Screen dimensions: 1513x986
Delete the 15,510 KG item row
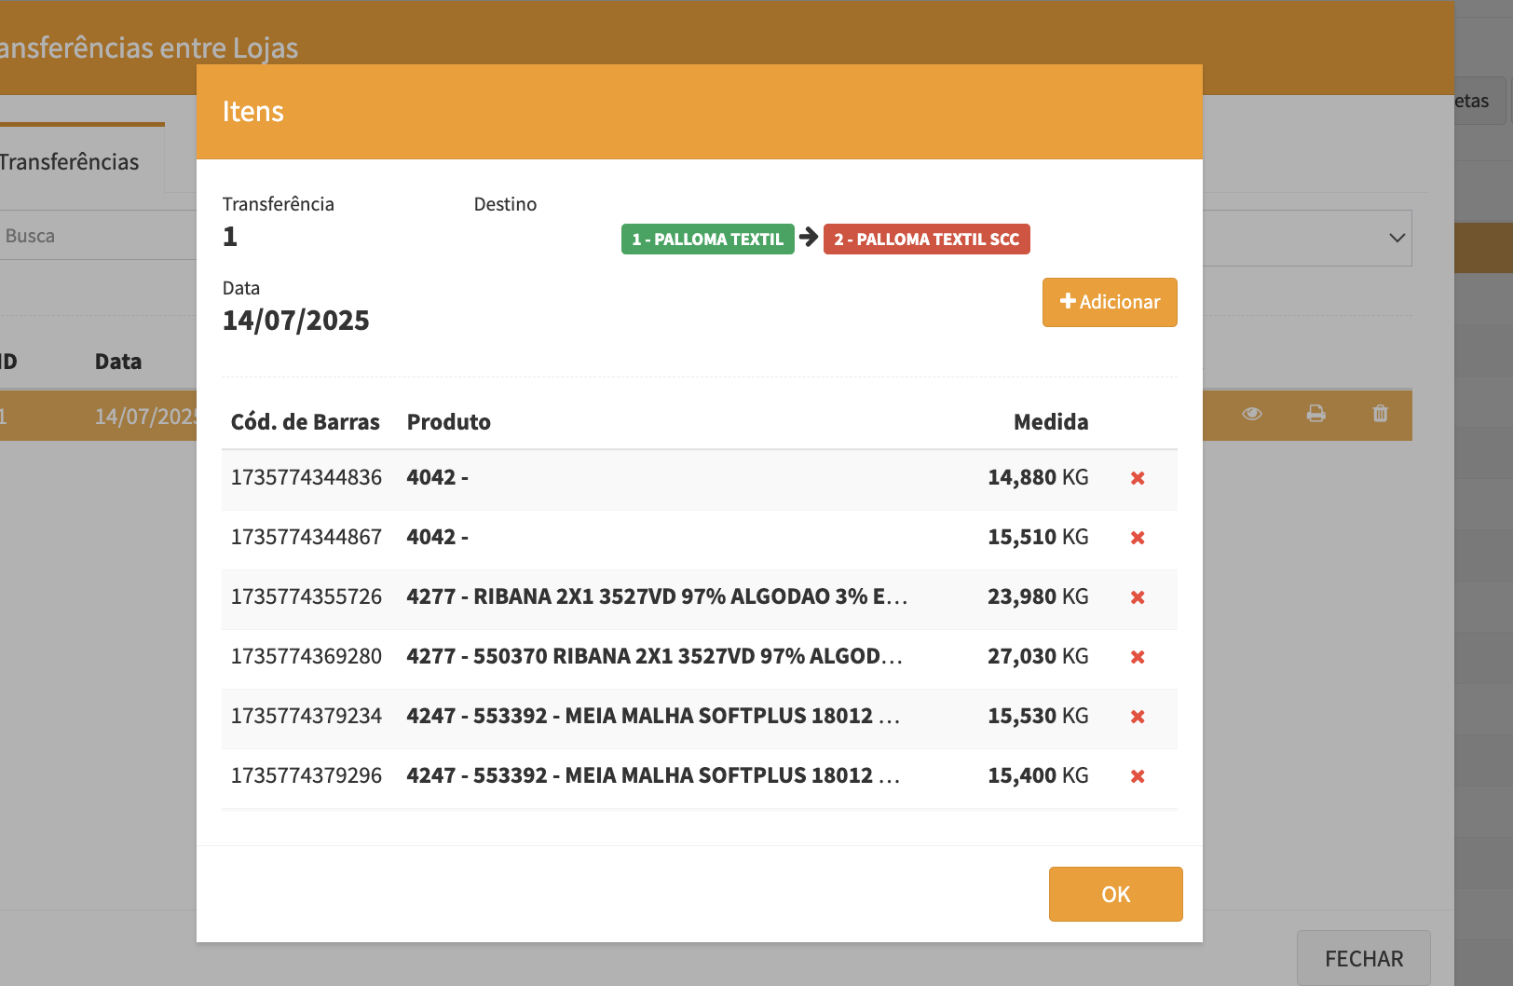[x=1138, y=538]
